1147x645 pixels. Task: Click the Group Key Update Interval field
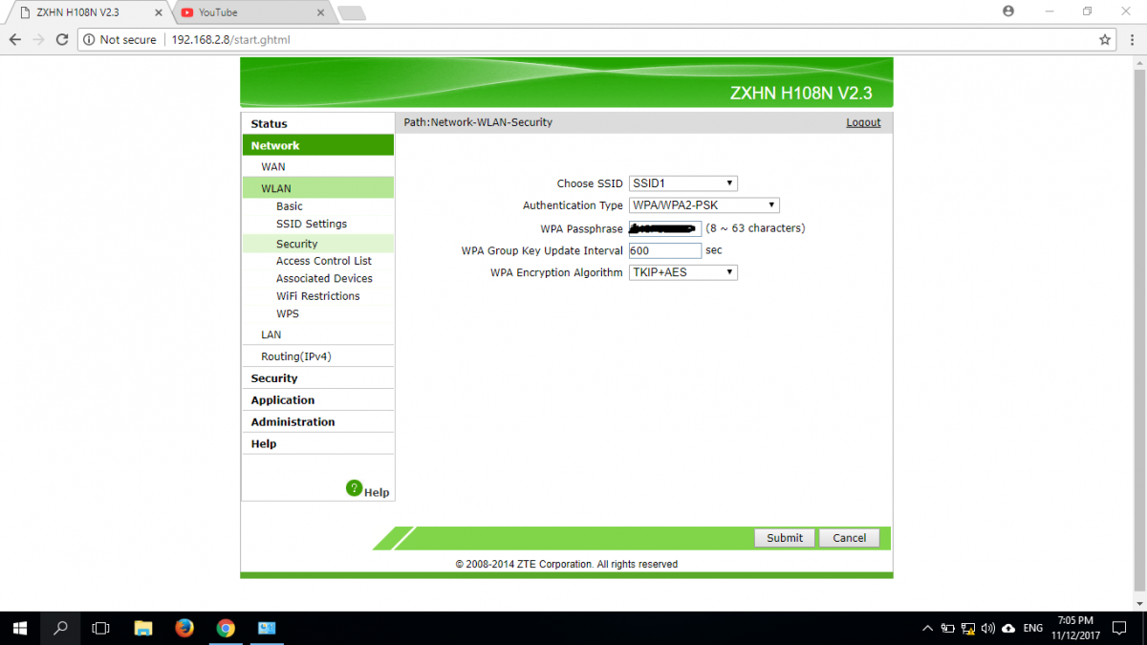click(665, 250)
